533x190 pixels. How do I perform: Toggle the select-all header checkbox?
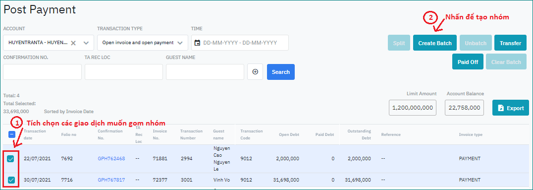pyautogui.click(x=11, y=134)
